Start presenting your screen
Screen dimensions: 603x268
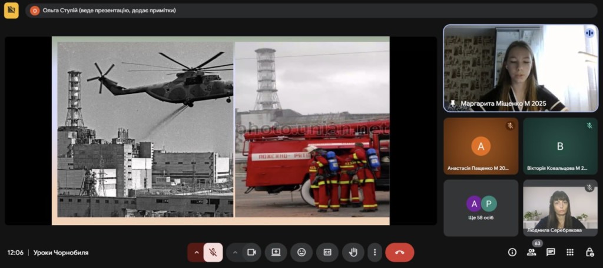276,252
